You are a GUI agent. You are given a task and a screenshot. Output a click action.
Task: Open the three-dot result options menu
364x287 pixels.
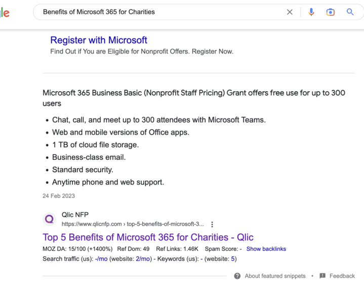(212, 224)
